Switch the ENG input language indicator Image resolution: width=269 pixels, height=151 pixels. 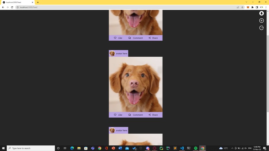coord(250,148)
